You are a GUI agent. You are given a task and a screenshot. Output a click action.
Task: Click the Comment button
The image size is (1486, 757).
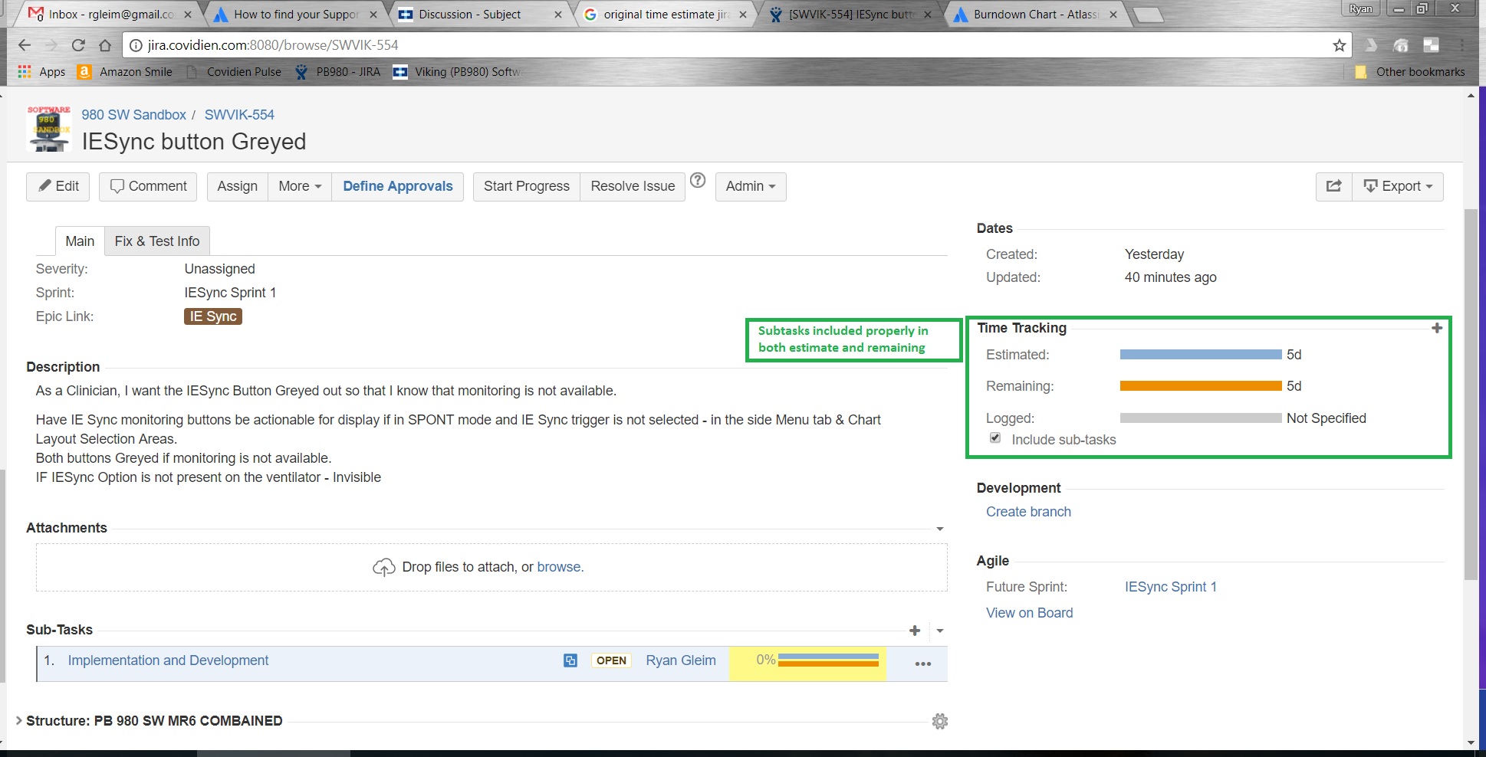click(x=148, y=186)
